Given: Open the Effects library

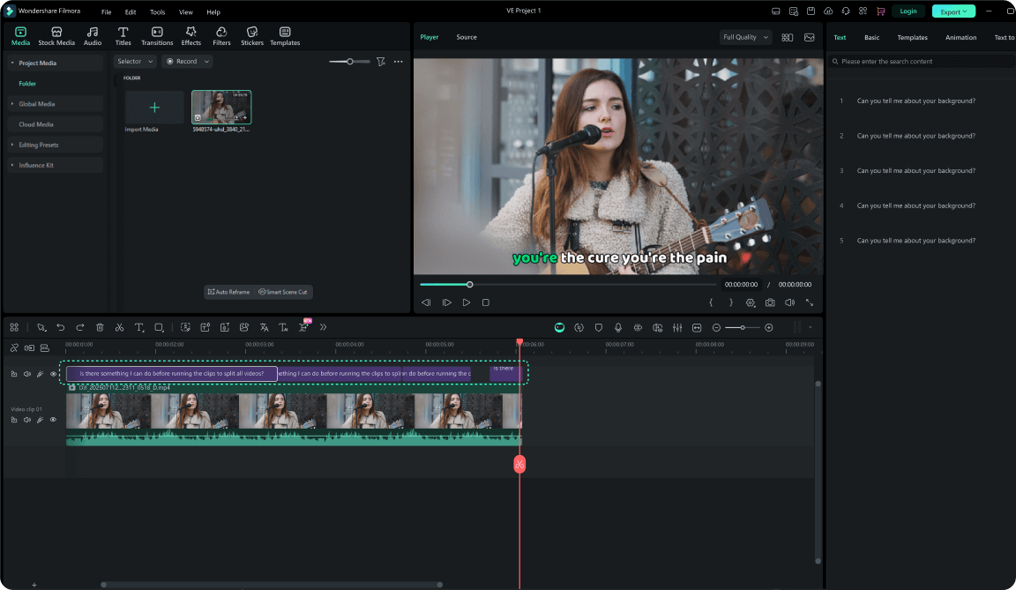Looking at the screenshot, I should [x=191, y=36].
